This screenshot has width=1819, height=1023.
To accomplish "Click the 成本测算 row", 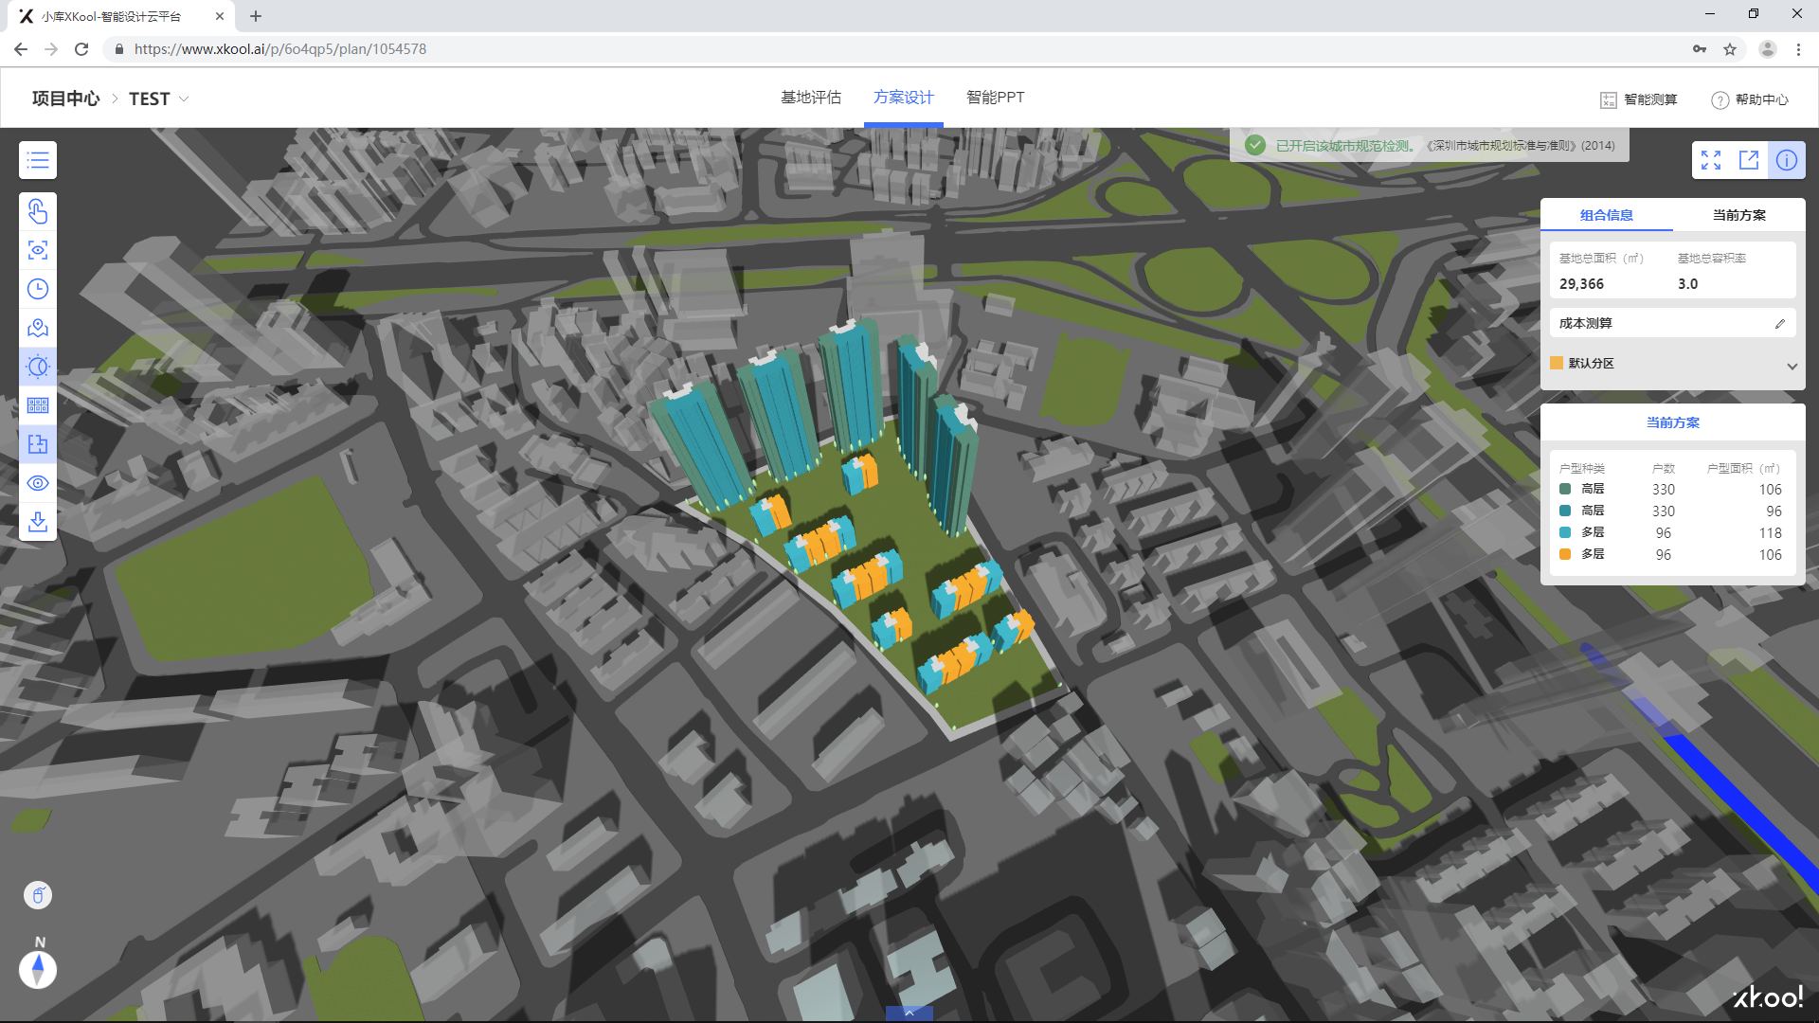I will [1673, 323].
